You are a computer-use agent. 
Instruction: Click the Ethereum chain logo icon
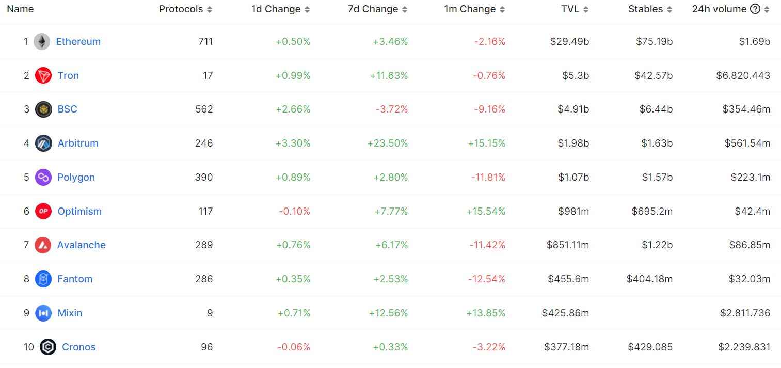42,41
